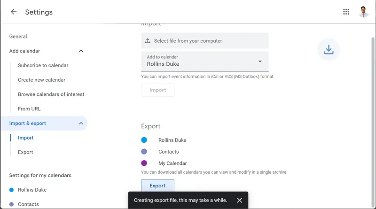Dismiss the export notification with X

[239, 200]
